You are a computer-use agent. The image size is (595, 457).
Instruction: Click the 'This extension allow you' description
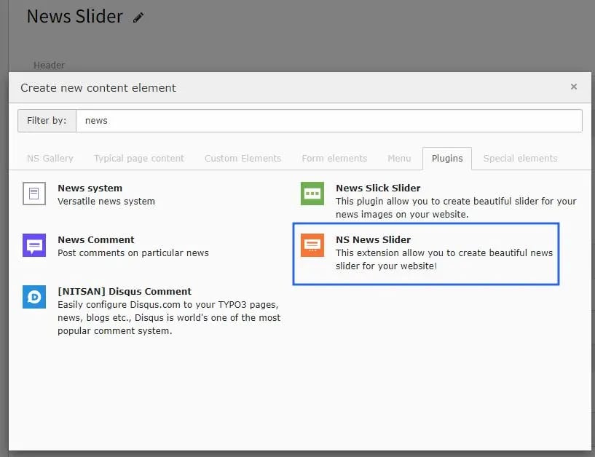[x=444, y=259]
